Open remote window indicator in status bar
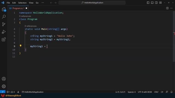Viewport: 175px width, 98px height. [3, 92]
